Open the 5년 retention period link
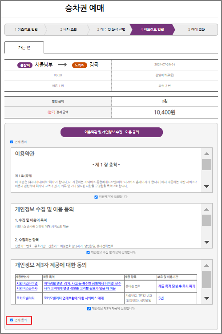This screenshot has width=222, height=334. click(x=161, y=298)
